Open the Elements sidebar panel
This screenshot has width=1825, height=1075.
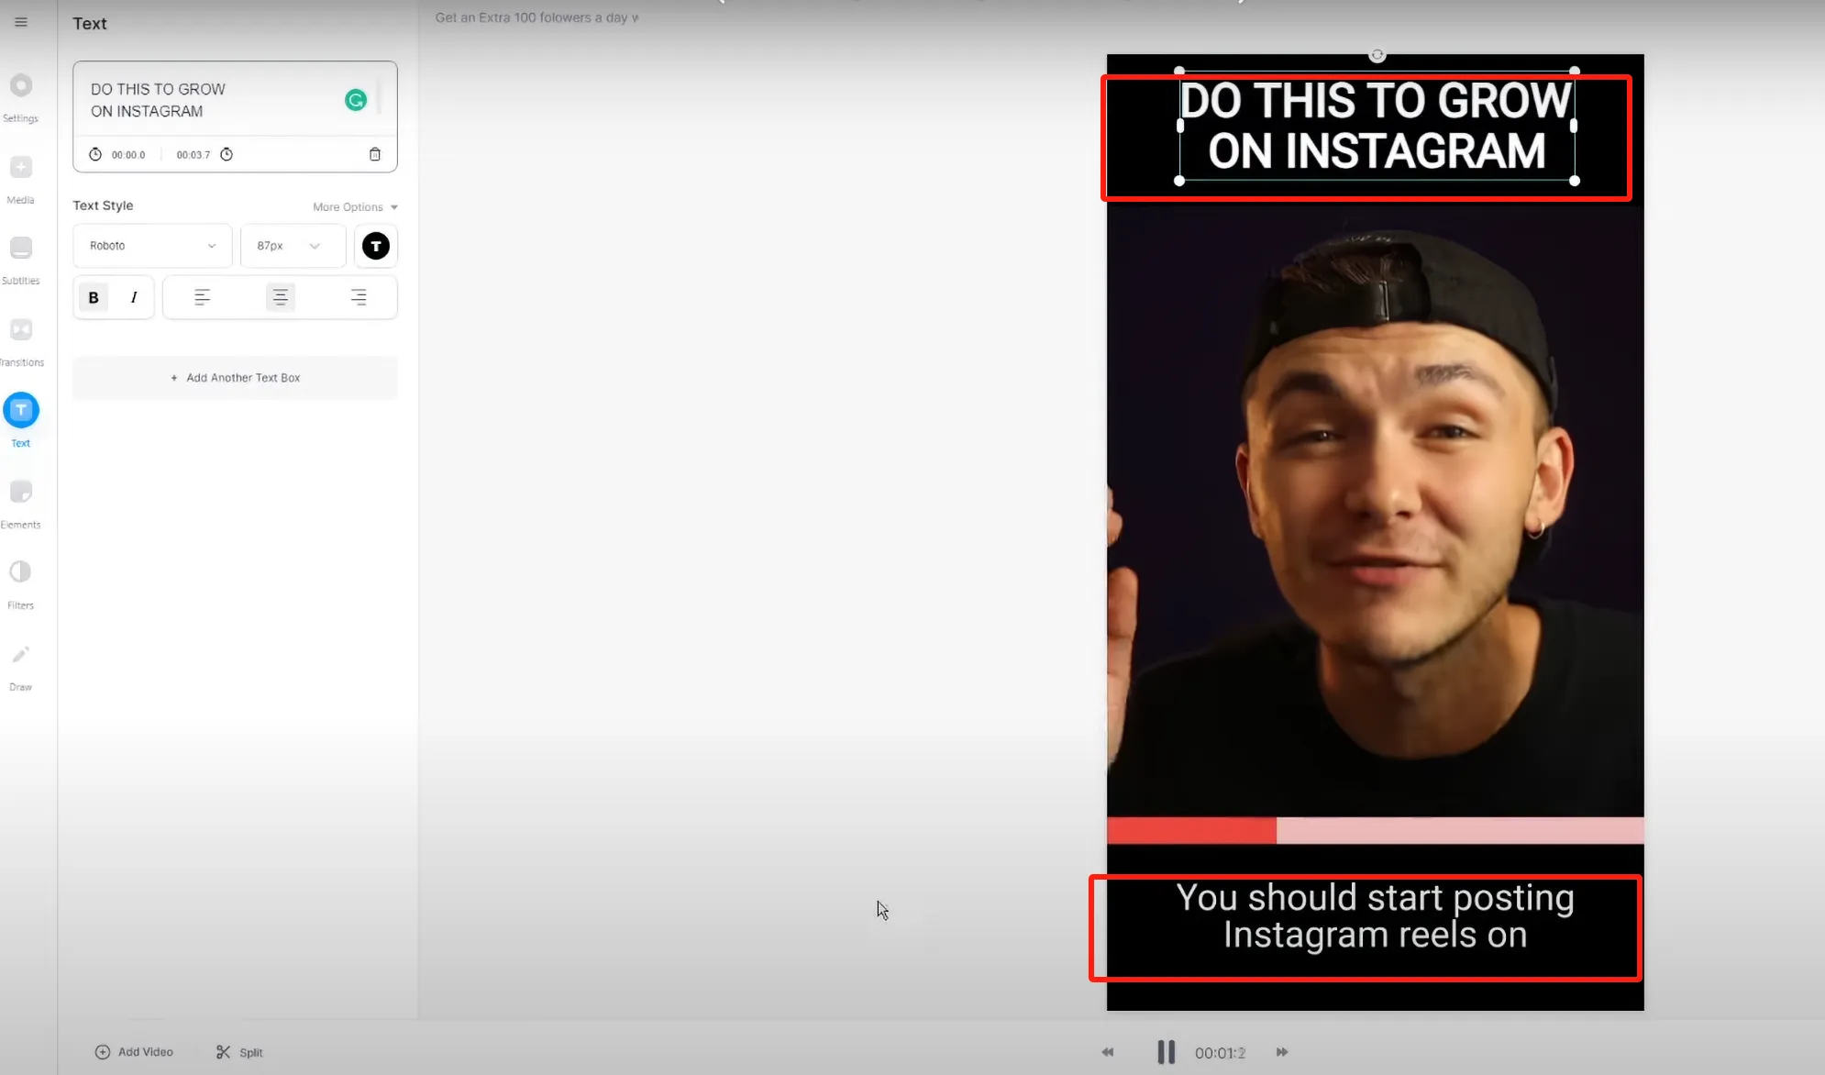pos(20,504)
